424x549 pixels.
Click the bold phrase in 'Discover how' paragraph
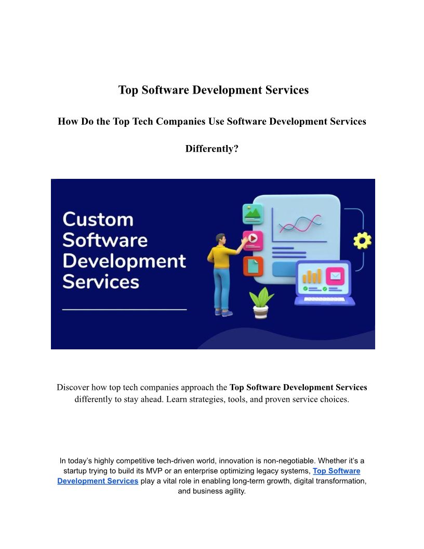coord(298,387)
